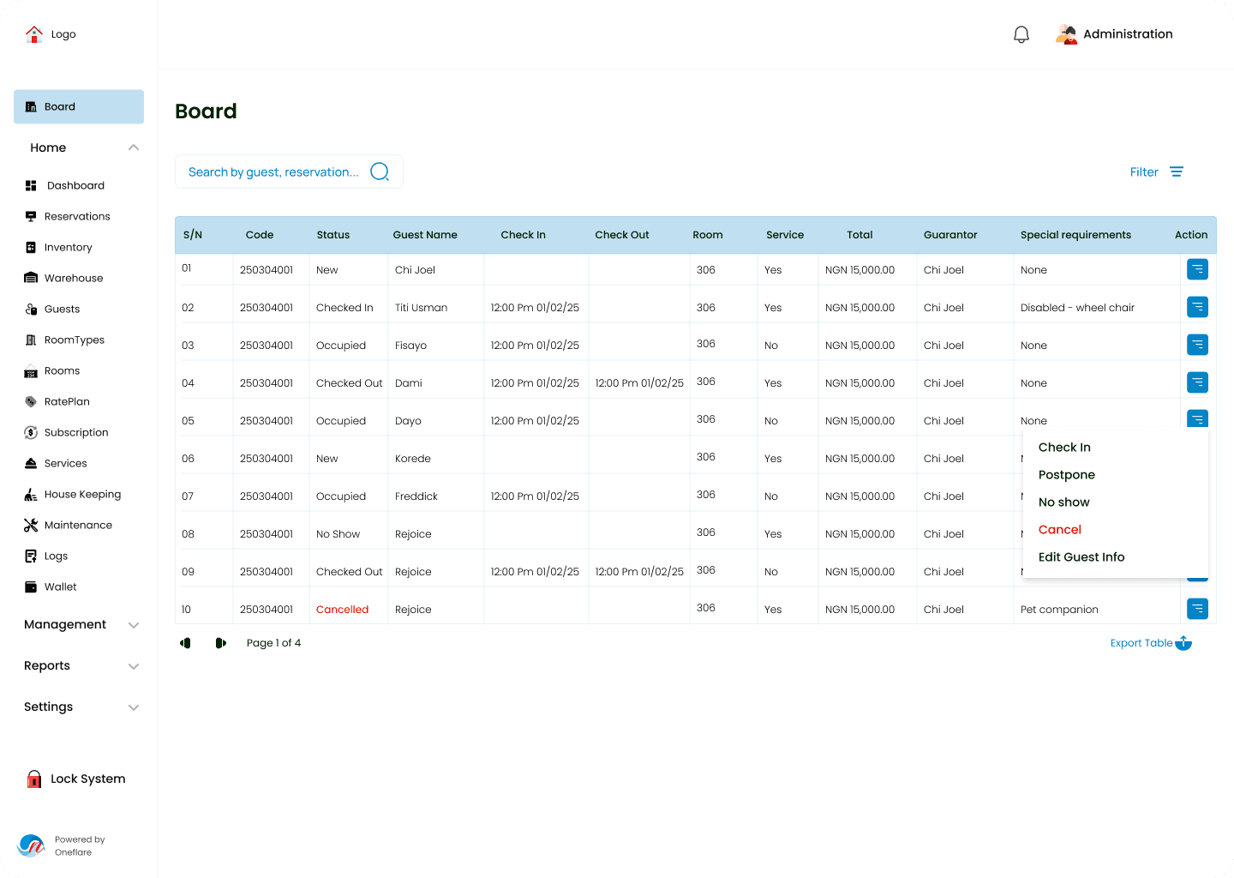The height and width of the screenshot is (878, 1234).
Task: Choose the red Cancel option
Action: pos(1059,529)
